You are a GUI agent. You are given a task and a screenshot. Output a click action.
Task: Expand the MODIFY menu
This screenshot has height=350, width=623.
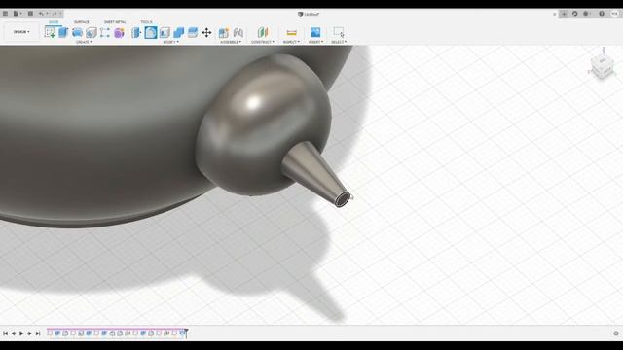(x=171, y=42)
